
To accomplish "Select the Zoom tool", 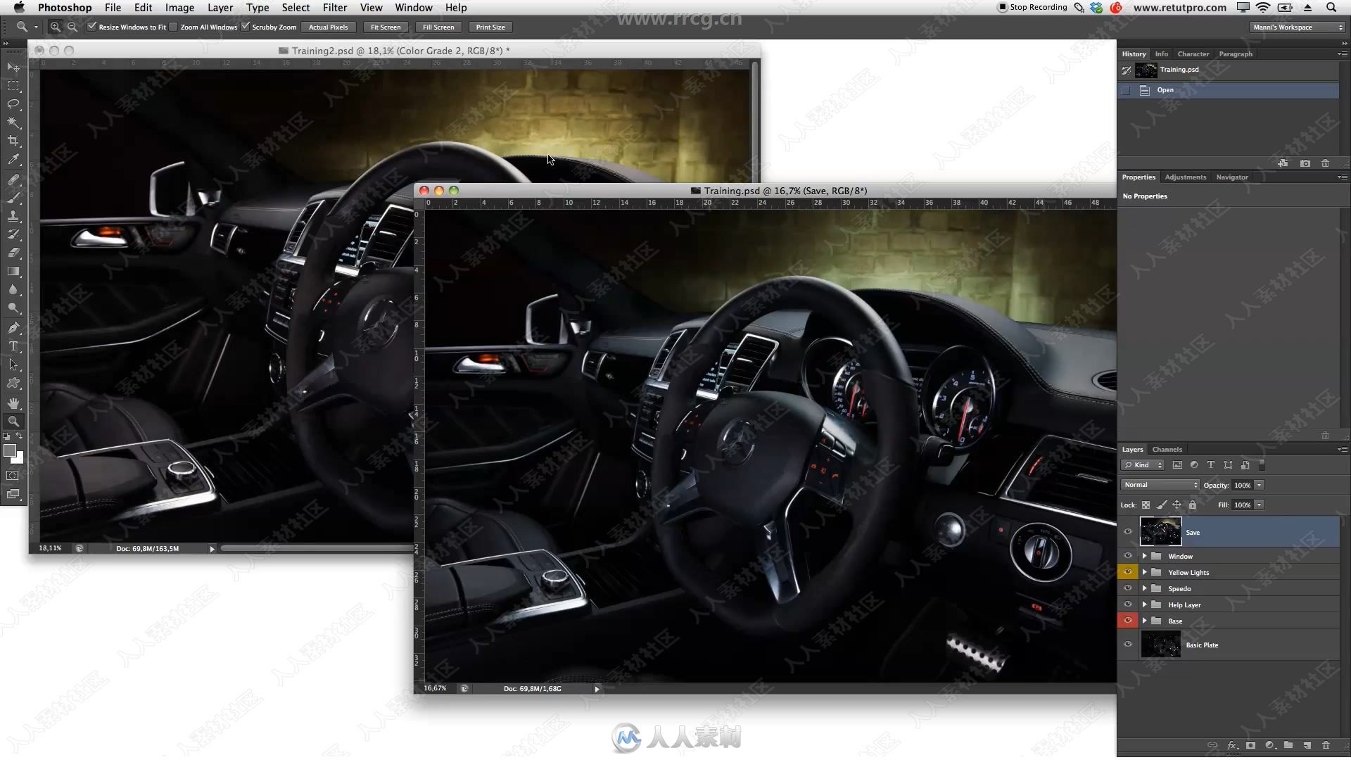I will (x=13, y=422).
